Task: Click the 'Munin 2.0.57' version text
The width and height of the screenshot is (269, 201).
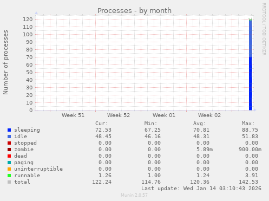Action: point(134,195)
